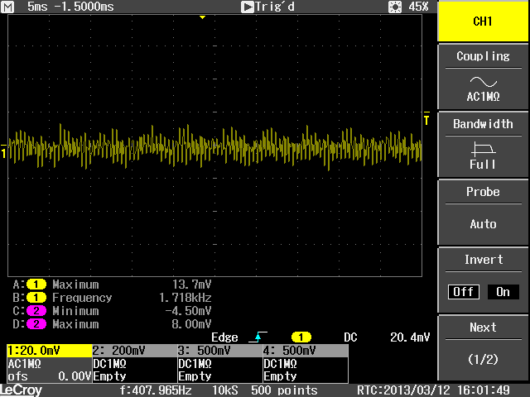Select channel 4 500mV tab

(306, 351)
